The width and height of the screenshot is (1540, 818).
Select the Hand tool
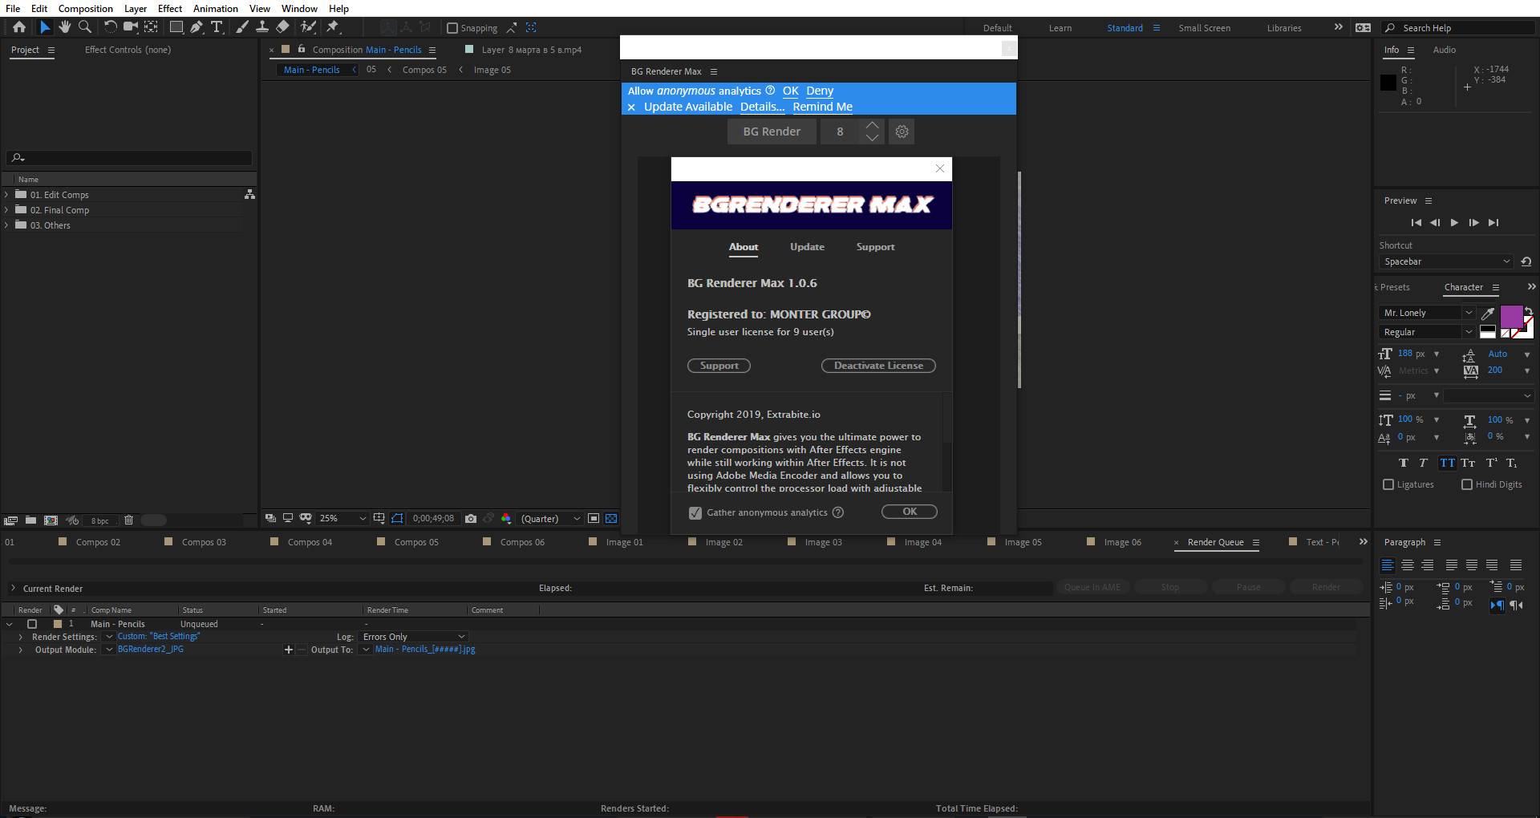coord(64,27)
